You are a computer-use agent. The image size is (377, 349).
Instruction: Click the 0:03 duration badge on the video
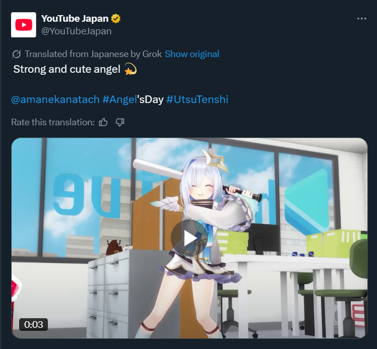point(33,324)
